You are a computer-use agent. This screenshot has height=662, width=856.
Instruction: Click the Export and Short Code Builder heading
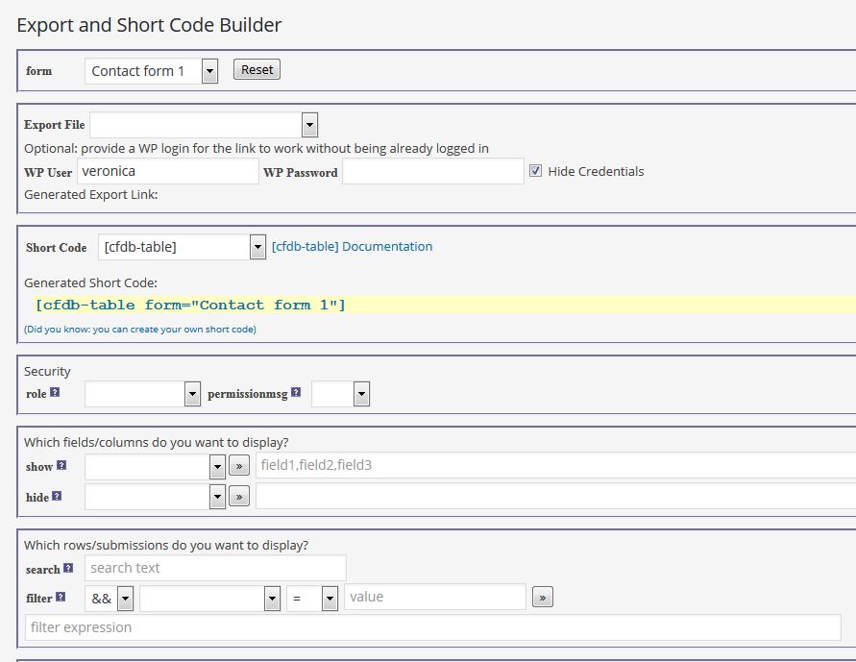click(149, 25)
